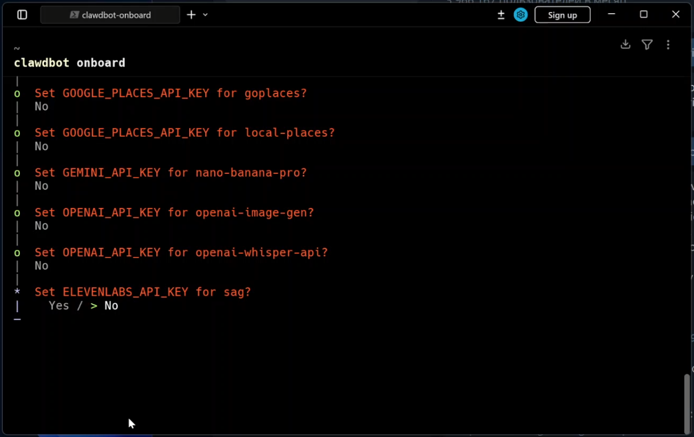Select the clawdbot-onboard tab
Viewport: 694px width, 437px height.
point(111,15)
